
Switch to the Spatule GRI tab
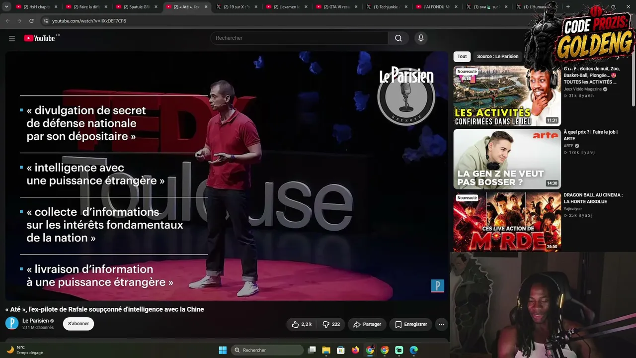(137, 7)
